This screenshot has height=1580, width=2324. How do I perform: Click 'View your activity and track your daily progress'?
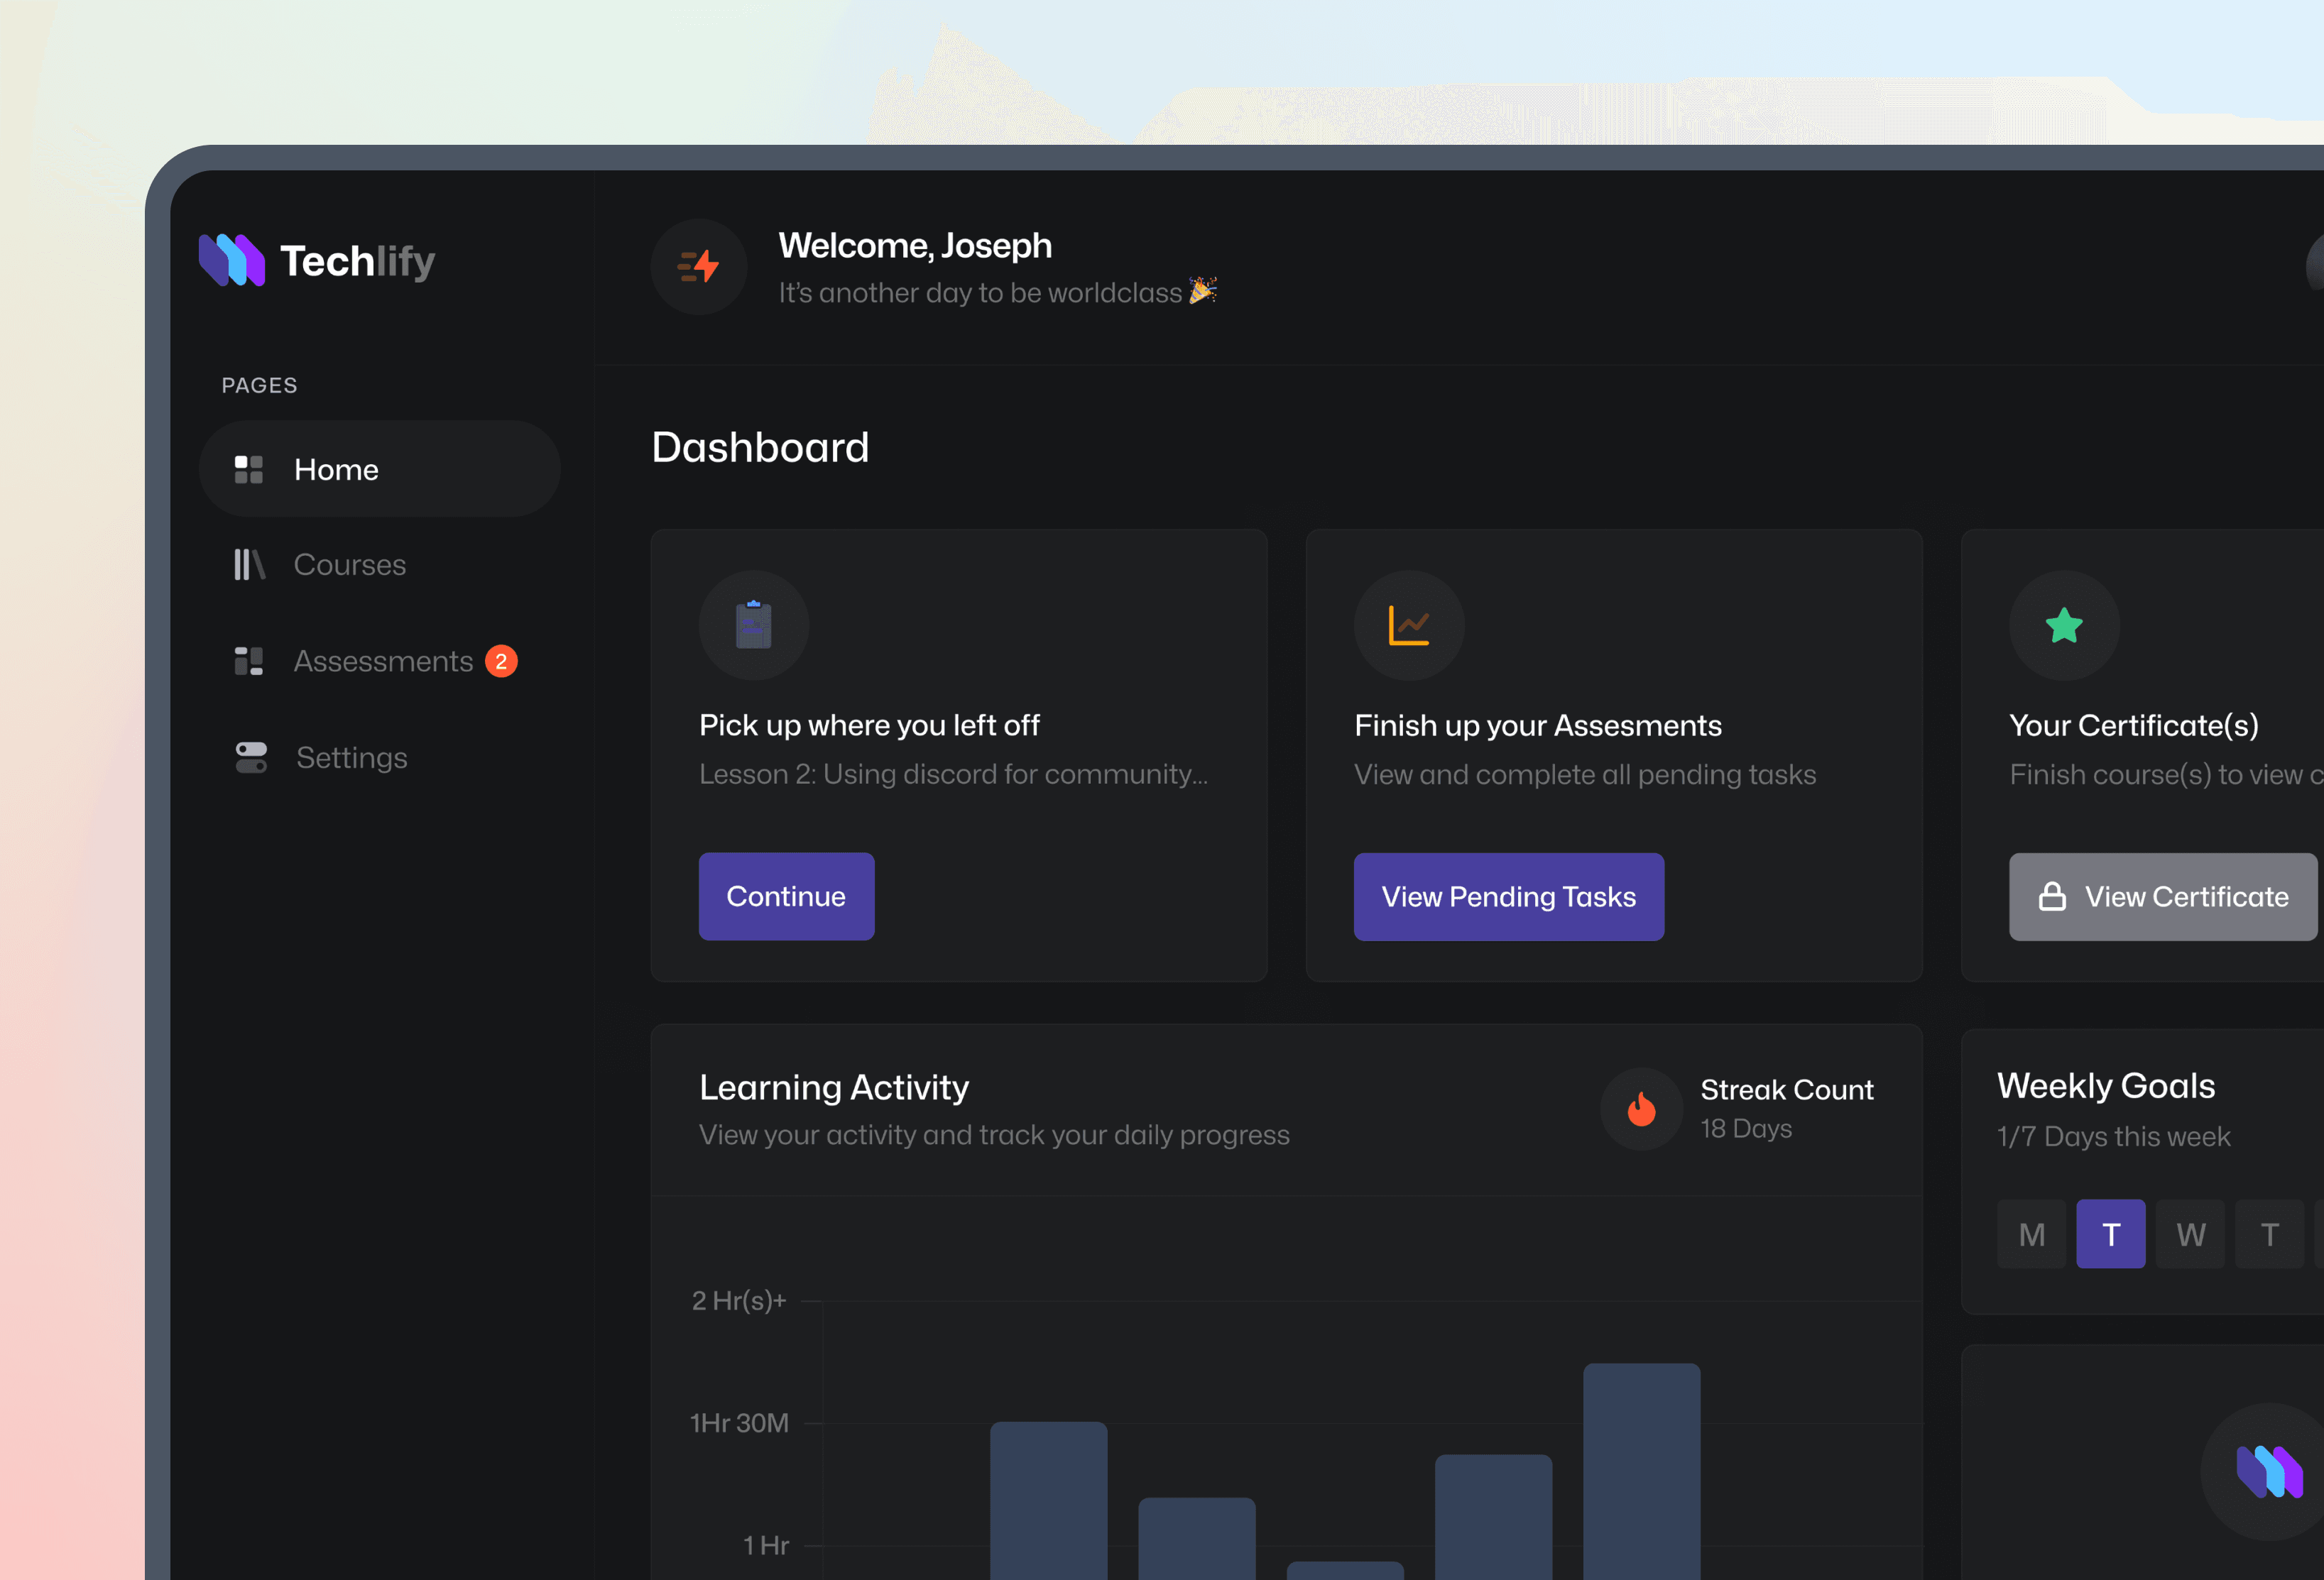tap(994, 1135)
